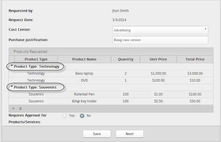221x142 pixels.
Task: Click $100.00 total price in Rollerball Pen row
Action: 195,94
